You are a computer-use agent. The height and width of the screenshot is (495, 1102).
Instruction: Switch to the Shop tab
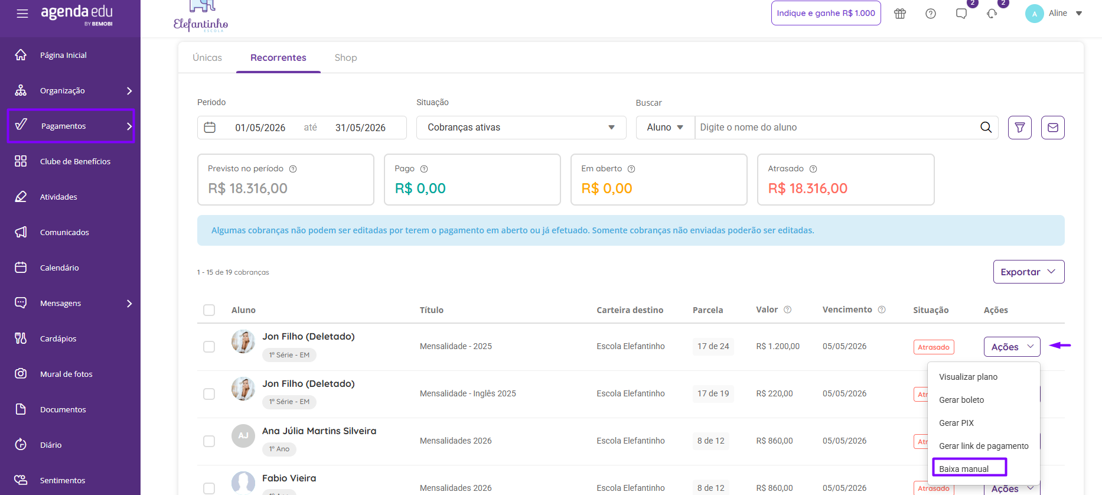(345, 58)
